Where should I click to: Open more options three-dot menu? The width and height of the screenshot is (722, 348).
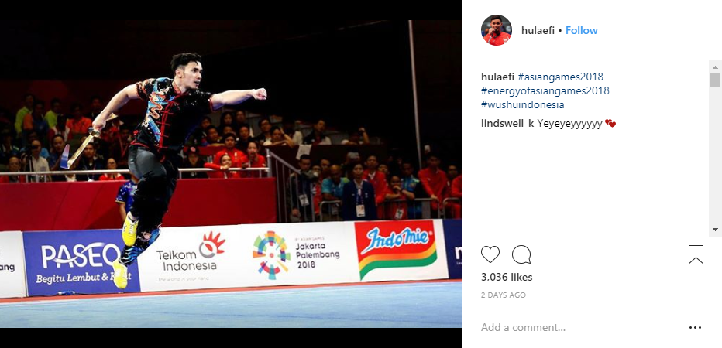tap(695, 328)
